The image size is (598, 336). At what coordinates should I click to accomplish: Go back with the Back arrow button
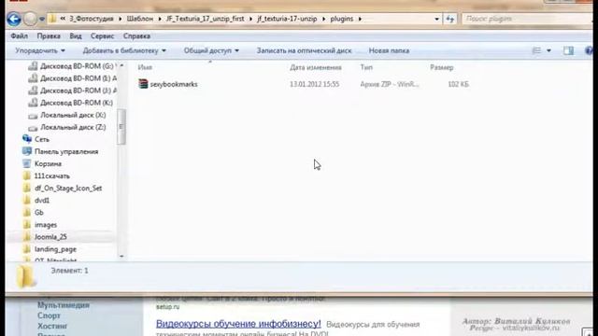tap(14, 19)
